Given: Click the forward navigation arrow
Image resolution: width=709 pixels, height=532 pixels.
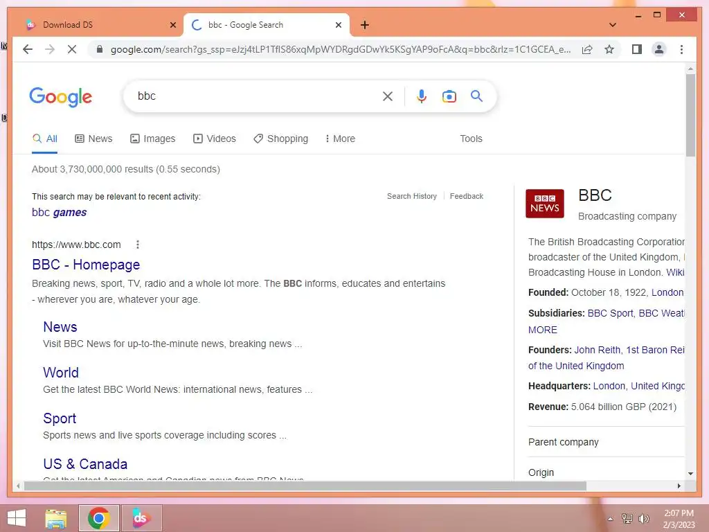Looking at the screenshot, I should pos(50,49).
